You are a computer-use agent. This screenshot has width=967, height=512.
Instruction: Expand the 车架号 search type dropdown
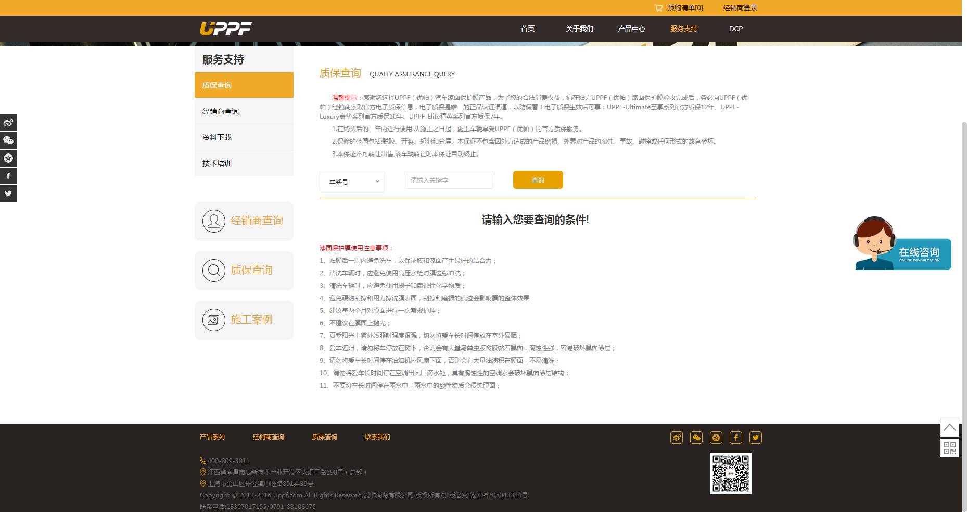pos(352,182)
